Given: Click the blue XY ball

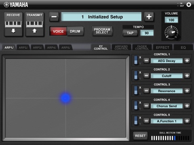Looking at the screenshot, I should pos(65,98).
